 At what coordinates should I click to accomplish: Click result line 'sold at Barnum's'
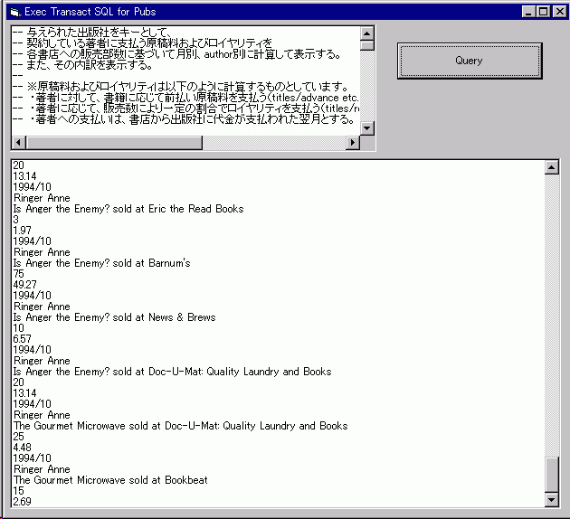(101, 263)
